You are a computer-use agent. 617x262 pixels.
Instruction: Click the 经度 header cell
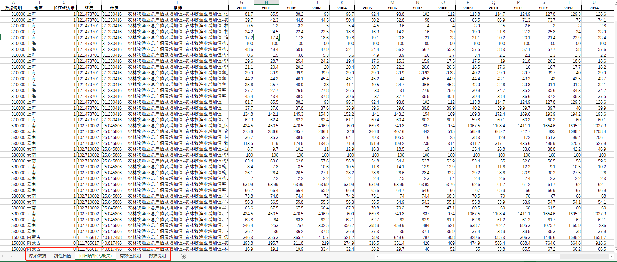coord(89,8)
